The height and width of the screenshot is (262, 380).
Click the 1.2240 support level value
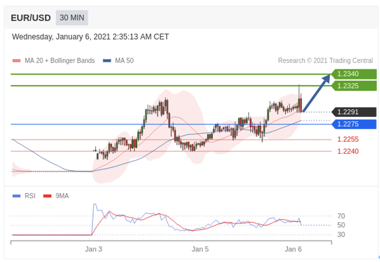tap(348, 151)
